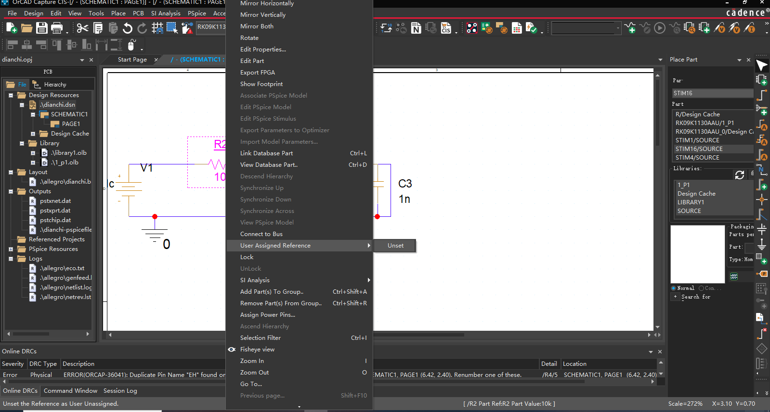Click the Create netlist N icon
The width and height of the screenshot is (770, 412).
(x=416, y=28)
